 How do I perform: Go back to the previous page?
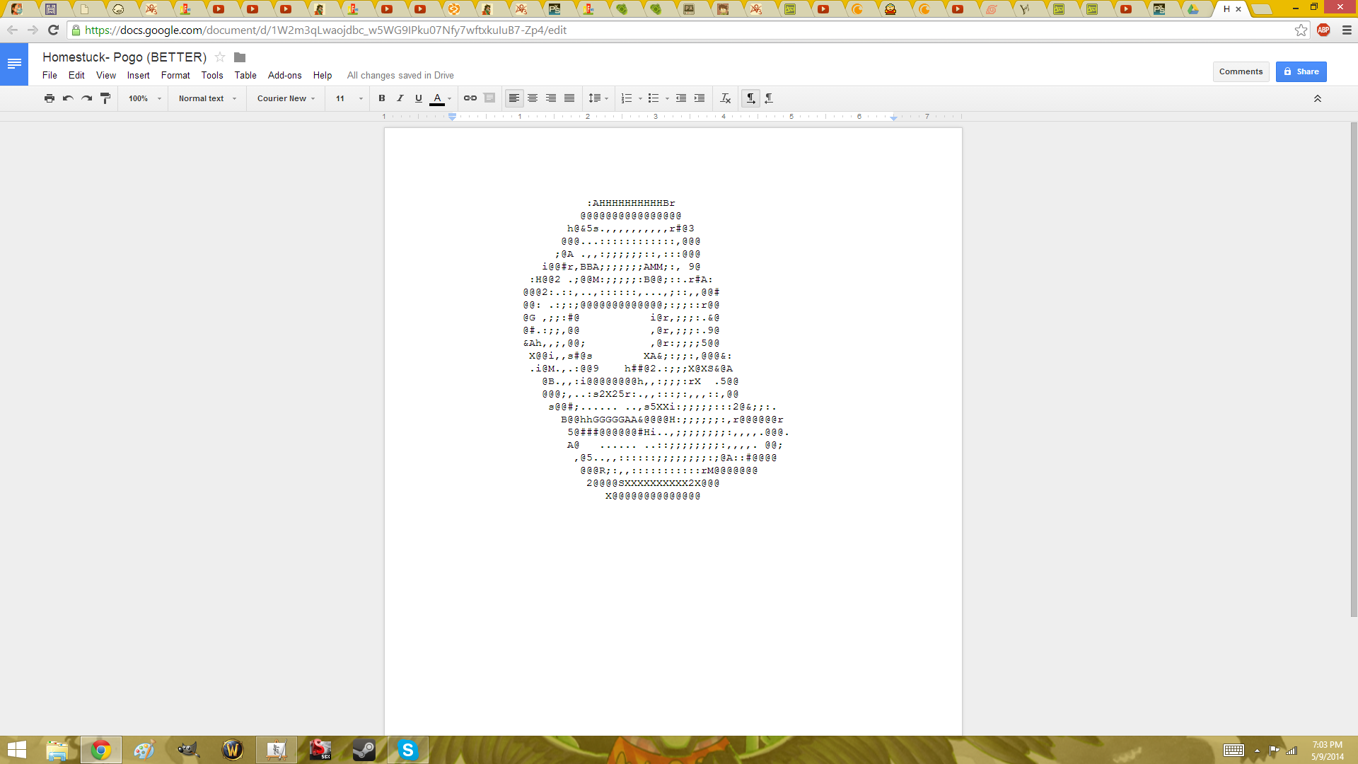coord(12,30)
